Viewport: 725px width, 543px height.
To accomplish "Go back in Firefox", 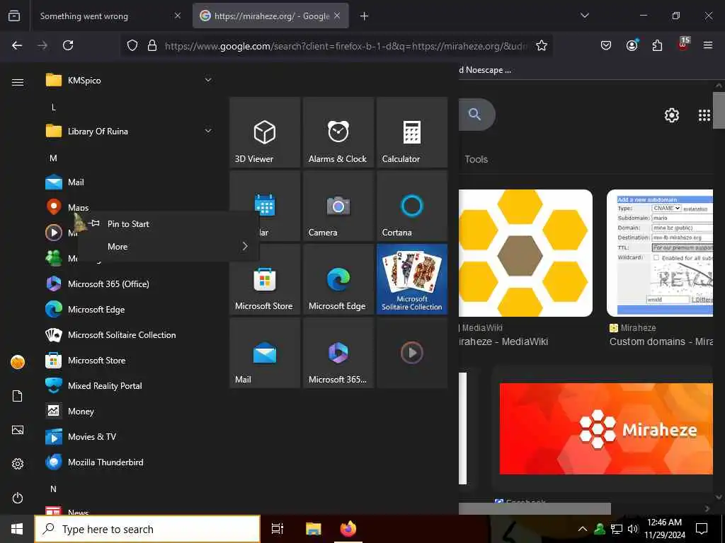I will (17, 45).
